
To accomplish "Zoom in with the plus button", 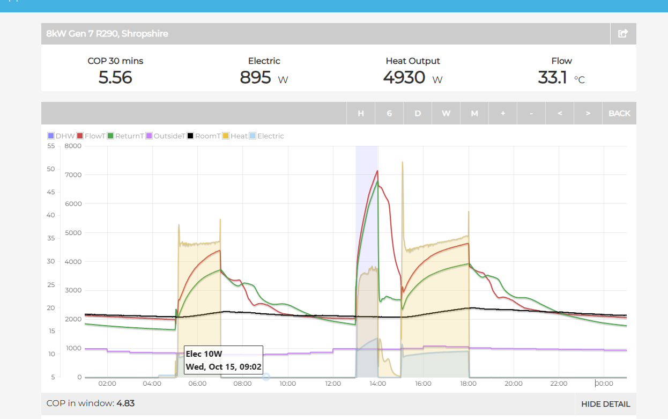I will click(503, 113).
